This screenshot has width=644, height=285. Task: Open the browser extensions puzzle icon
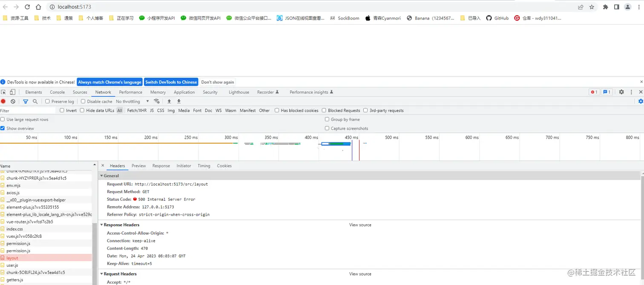click(x=606, y=7)
